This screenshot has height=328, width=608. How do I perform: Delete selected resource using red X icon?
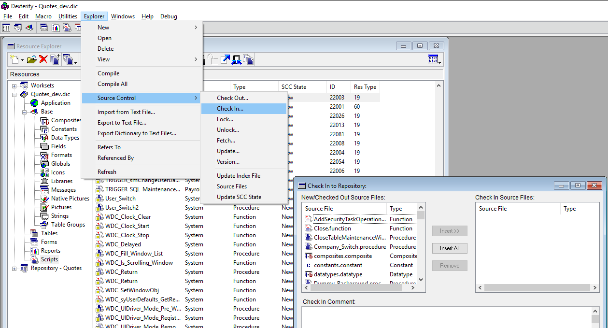tap(42, 59)
